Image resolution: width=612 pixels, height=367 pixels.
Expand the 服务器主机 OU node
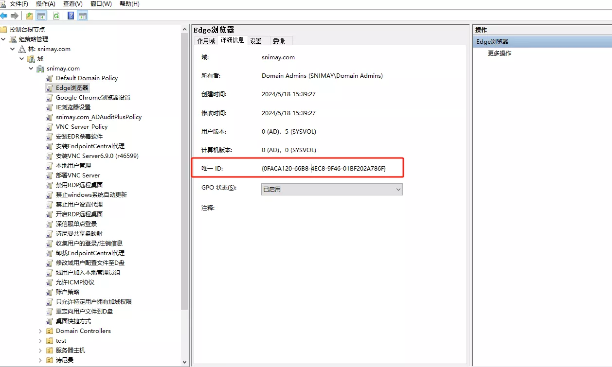(x=40, y=350)
